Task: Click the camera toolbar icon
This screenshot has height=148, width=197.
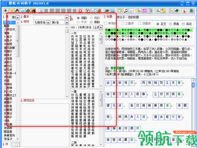Action: click(x=107, y=11)
